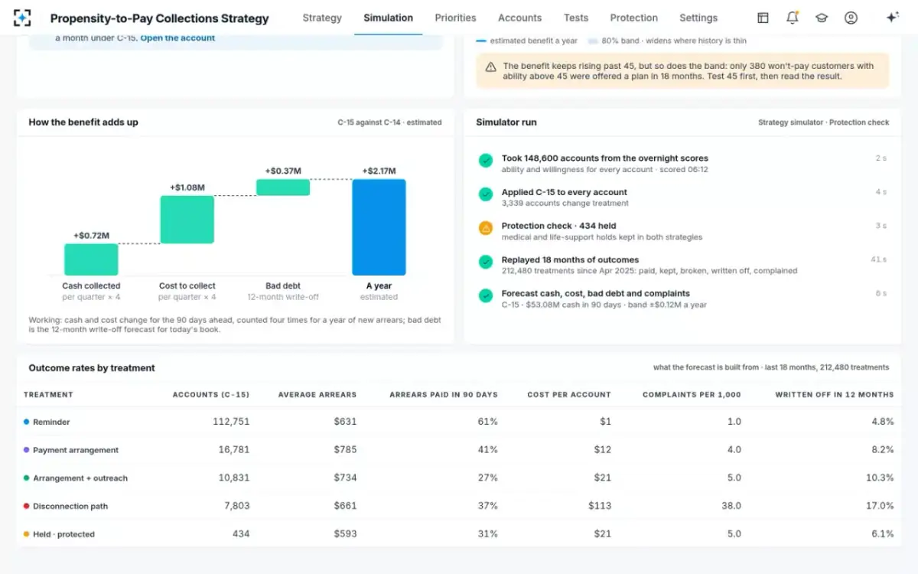Click the 17.0% written off value
Screen dimensions: 918x574
click(879, 506)
